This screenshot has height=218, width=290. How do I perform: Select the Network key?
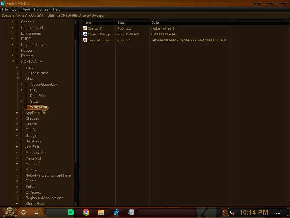click(27, 51)
